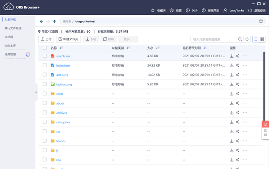Share the css folder

[238, 131]
